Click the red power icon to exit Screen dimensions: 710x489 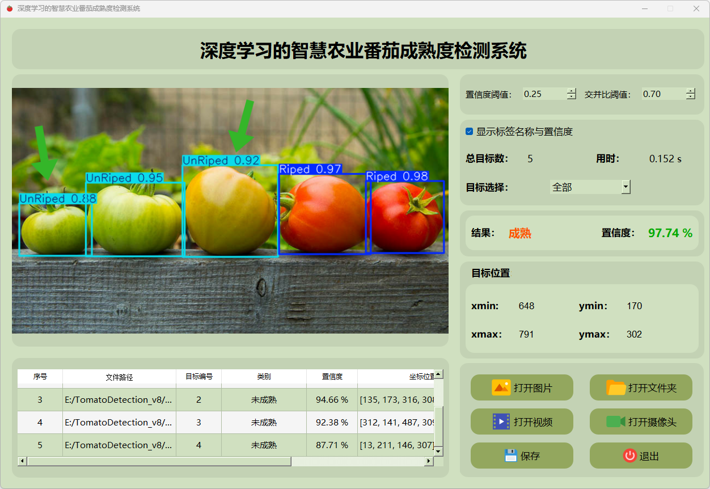pyautogui.click(x=629, y=456)
